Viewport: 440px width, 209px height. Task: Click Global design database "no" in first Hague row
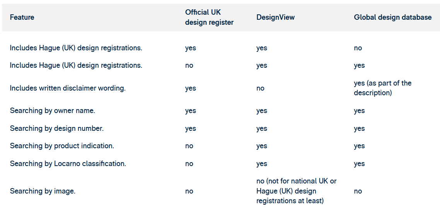point(358,48)
